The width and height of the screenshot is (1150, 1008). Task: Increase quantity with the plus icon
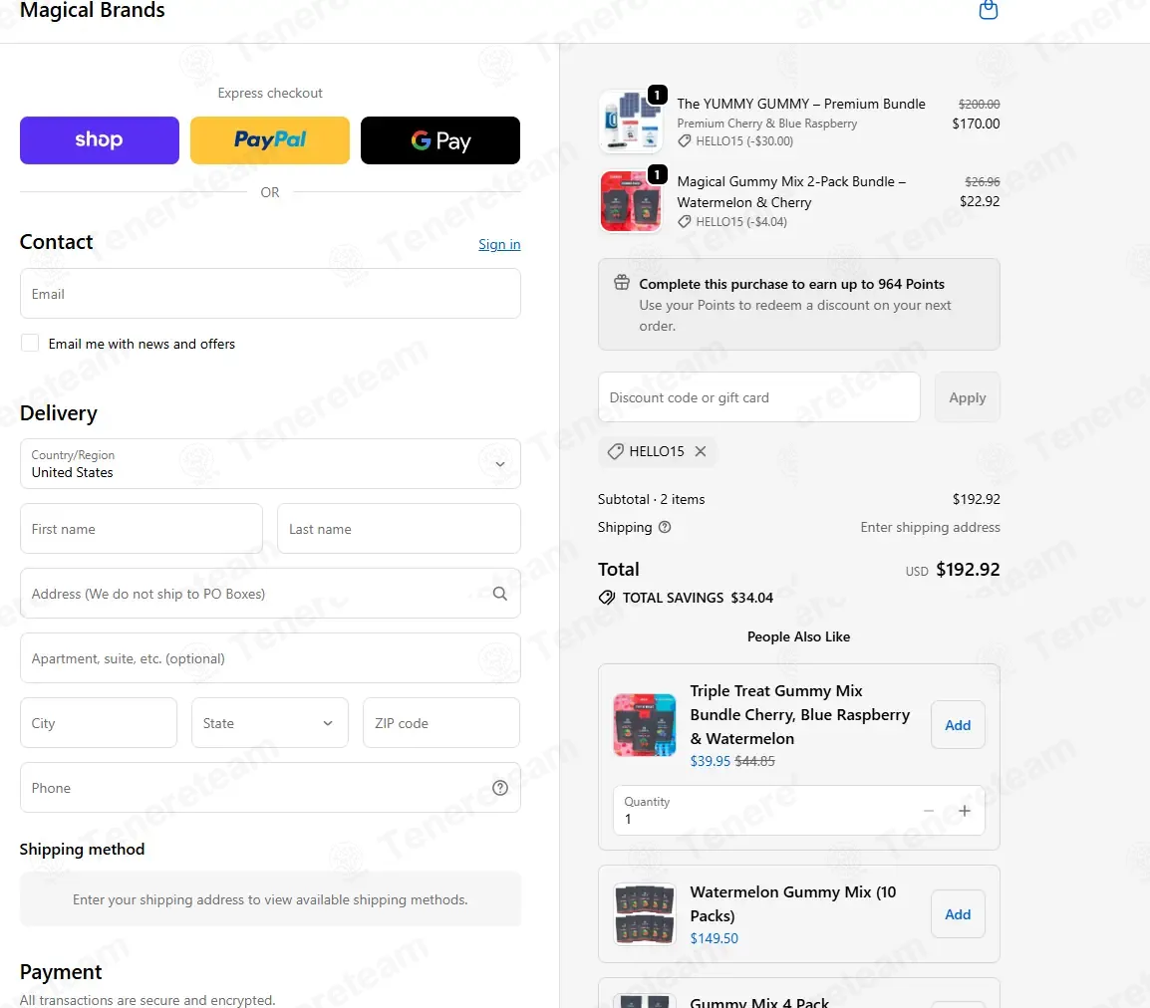964,811
